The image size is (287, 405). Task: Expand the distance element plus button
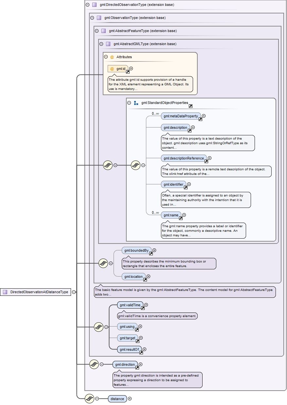[x=130, y=398]
